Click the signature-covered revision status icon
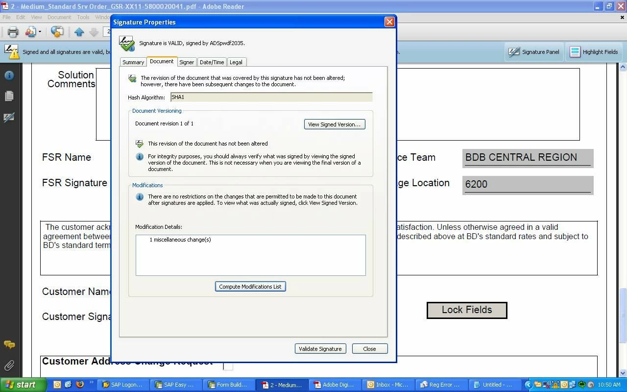 132,78
